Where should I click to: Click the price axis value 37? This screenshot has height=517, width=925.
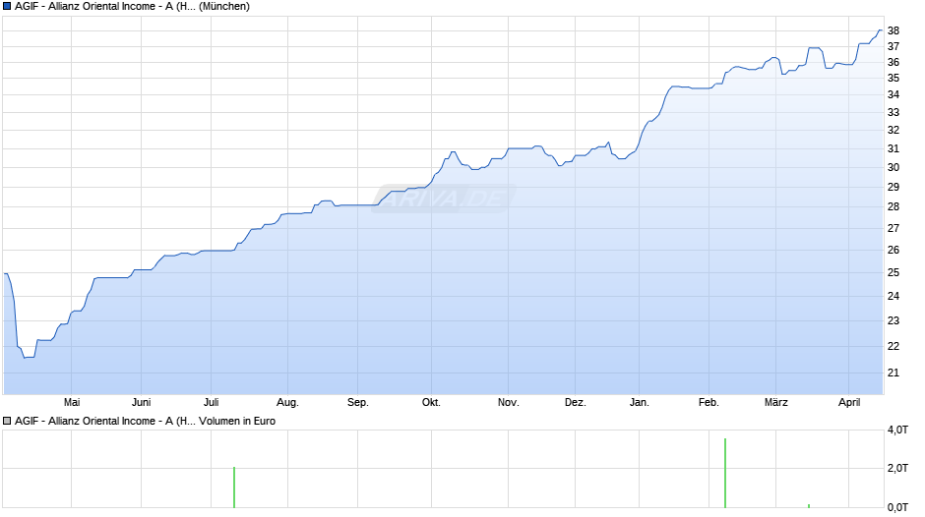click(894, 46)
